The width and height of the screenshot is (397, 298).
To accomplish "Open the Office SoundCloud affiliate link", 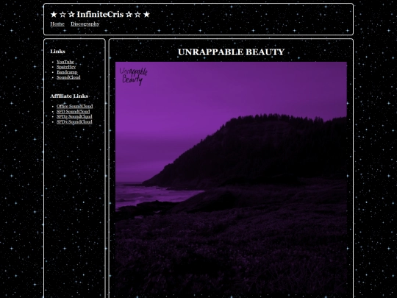I will click(x=75, y=106).
